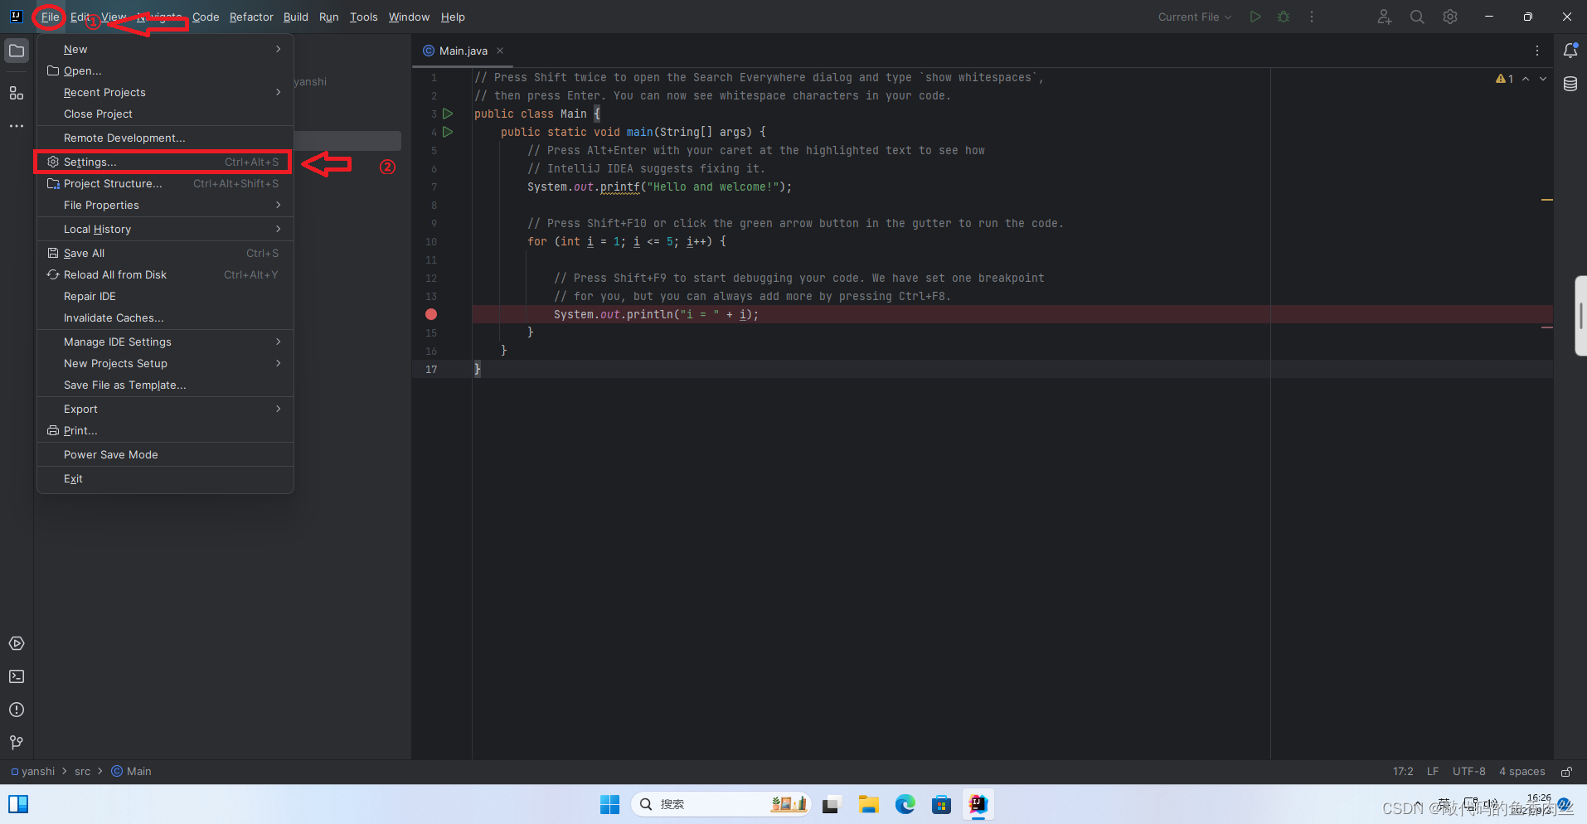The image size is (1587, 824).
Task: Open the Version Control tool window icon
Action: 17,744
